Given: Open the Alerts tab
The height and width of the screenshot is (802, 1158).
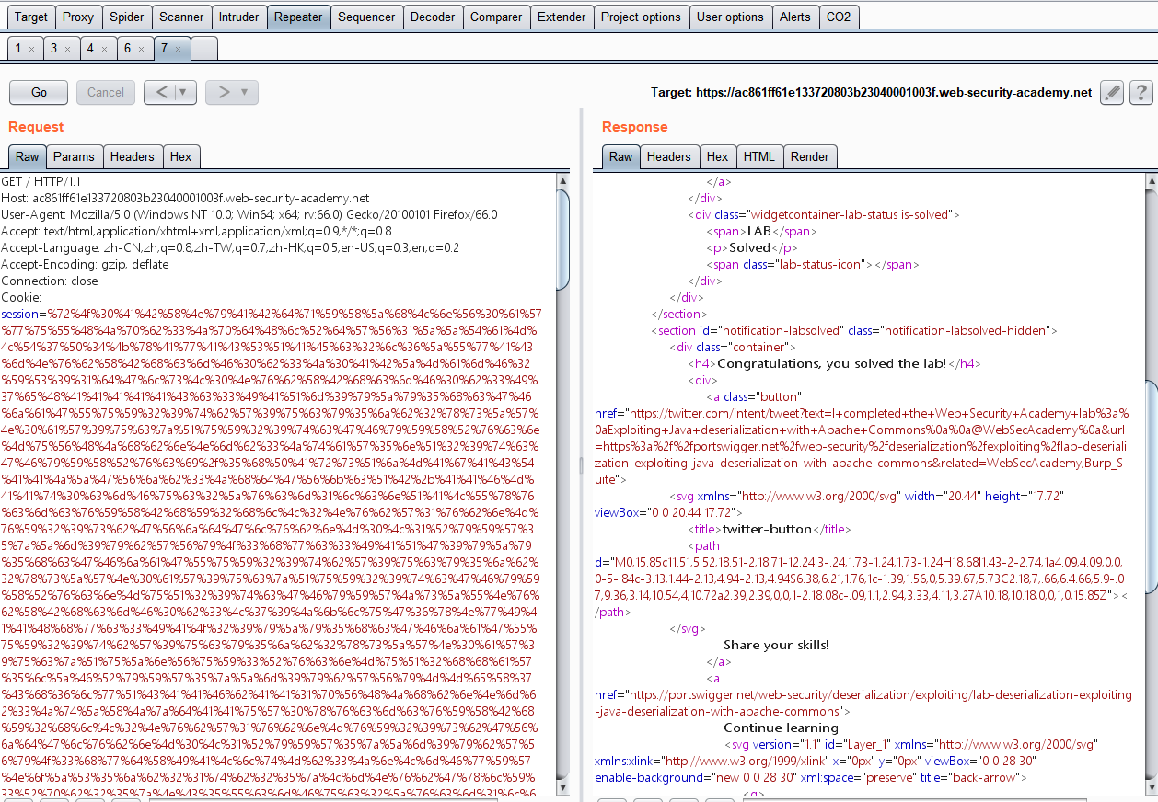Looking at the screenshot, I should (795, 17).
